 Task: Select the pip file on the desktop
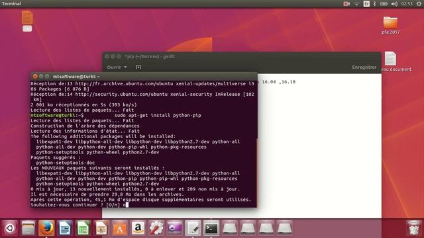coord(27,21)
